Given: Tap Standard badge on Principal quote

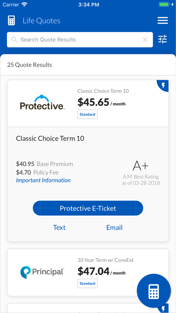Looking at the screenshot, I should [88, 283].
